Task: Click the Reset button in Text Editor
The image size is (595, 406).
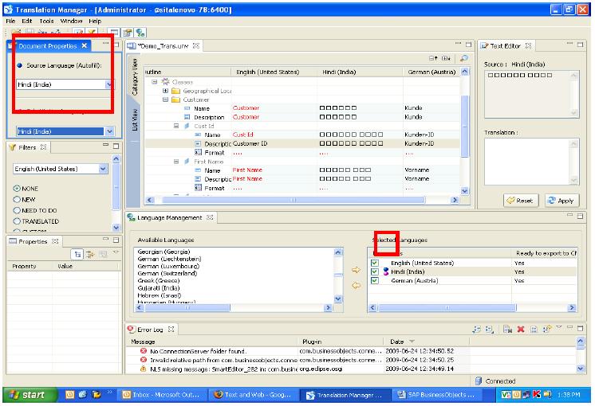Action: point(521,201)
